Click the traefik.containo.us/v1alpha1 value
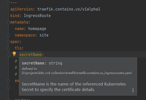The height and width of the screenshot is (100, 146). (69, 9)
